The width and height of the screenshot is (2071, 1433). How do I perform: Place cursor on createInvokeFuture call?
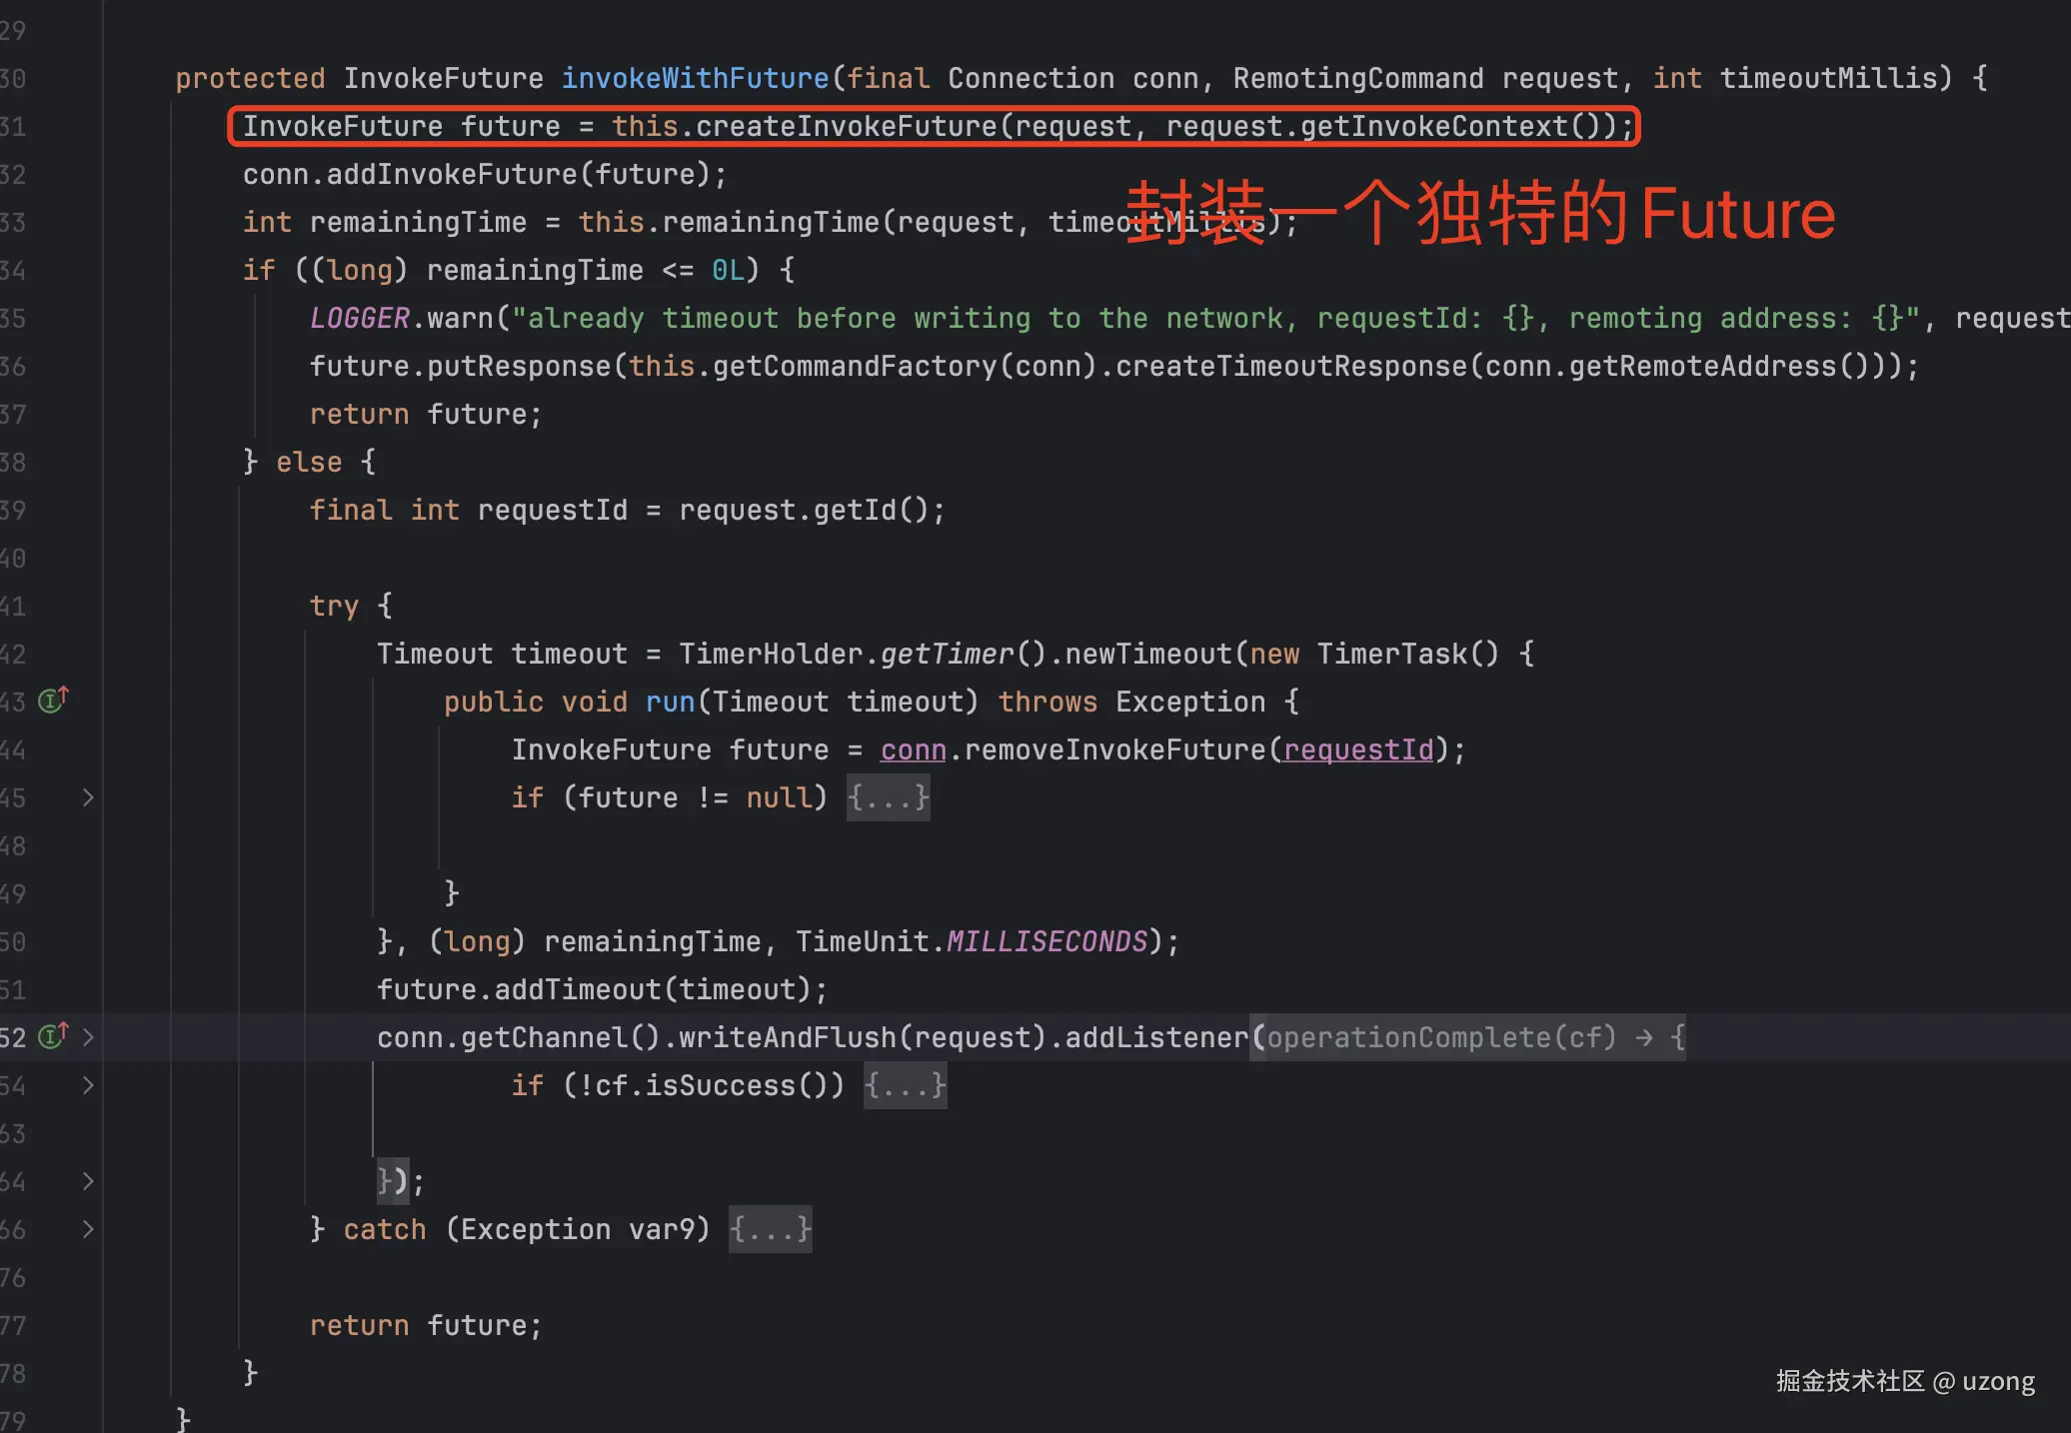846,126
